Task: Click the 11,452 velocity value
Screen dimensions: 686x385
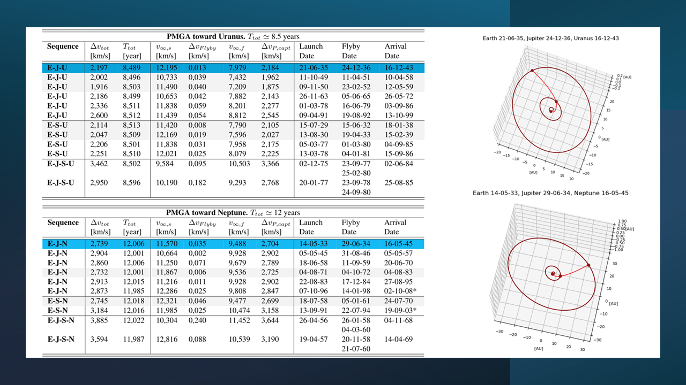Action: [240, 321]
